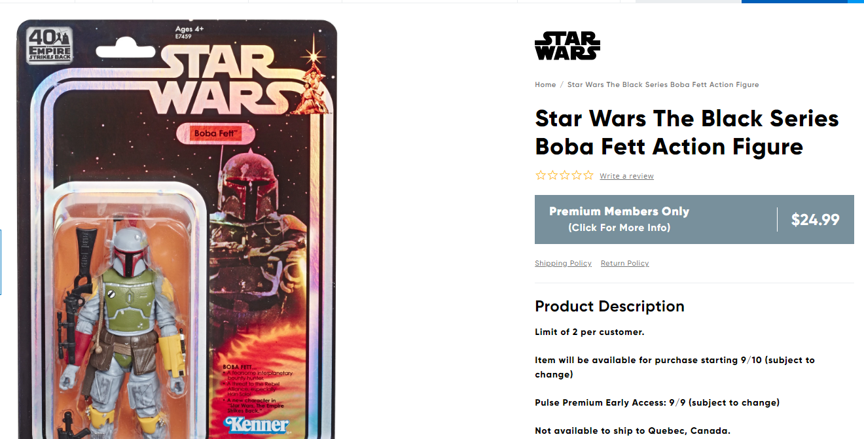The image size is (864, 439).
Task: Go to Home in the breadcrumb
Action: coord(545,84)
